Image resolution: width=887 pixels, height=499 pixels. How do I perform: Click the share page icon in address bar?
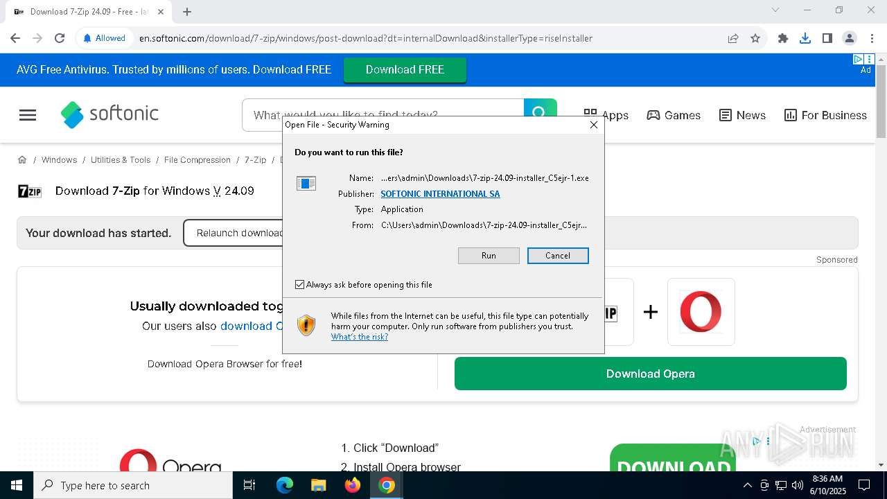click(x=733, y=38)
